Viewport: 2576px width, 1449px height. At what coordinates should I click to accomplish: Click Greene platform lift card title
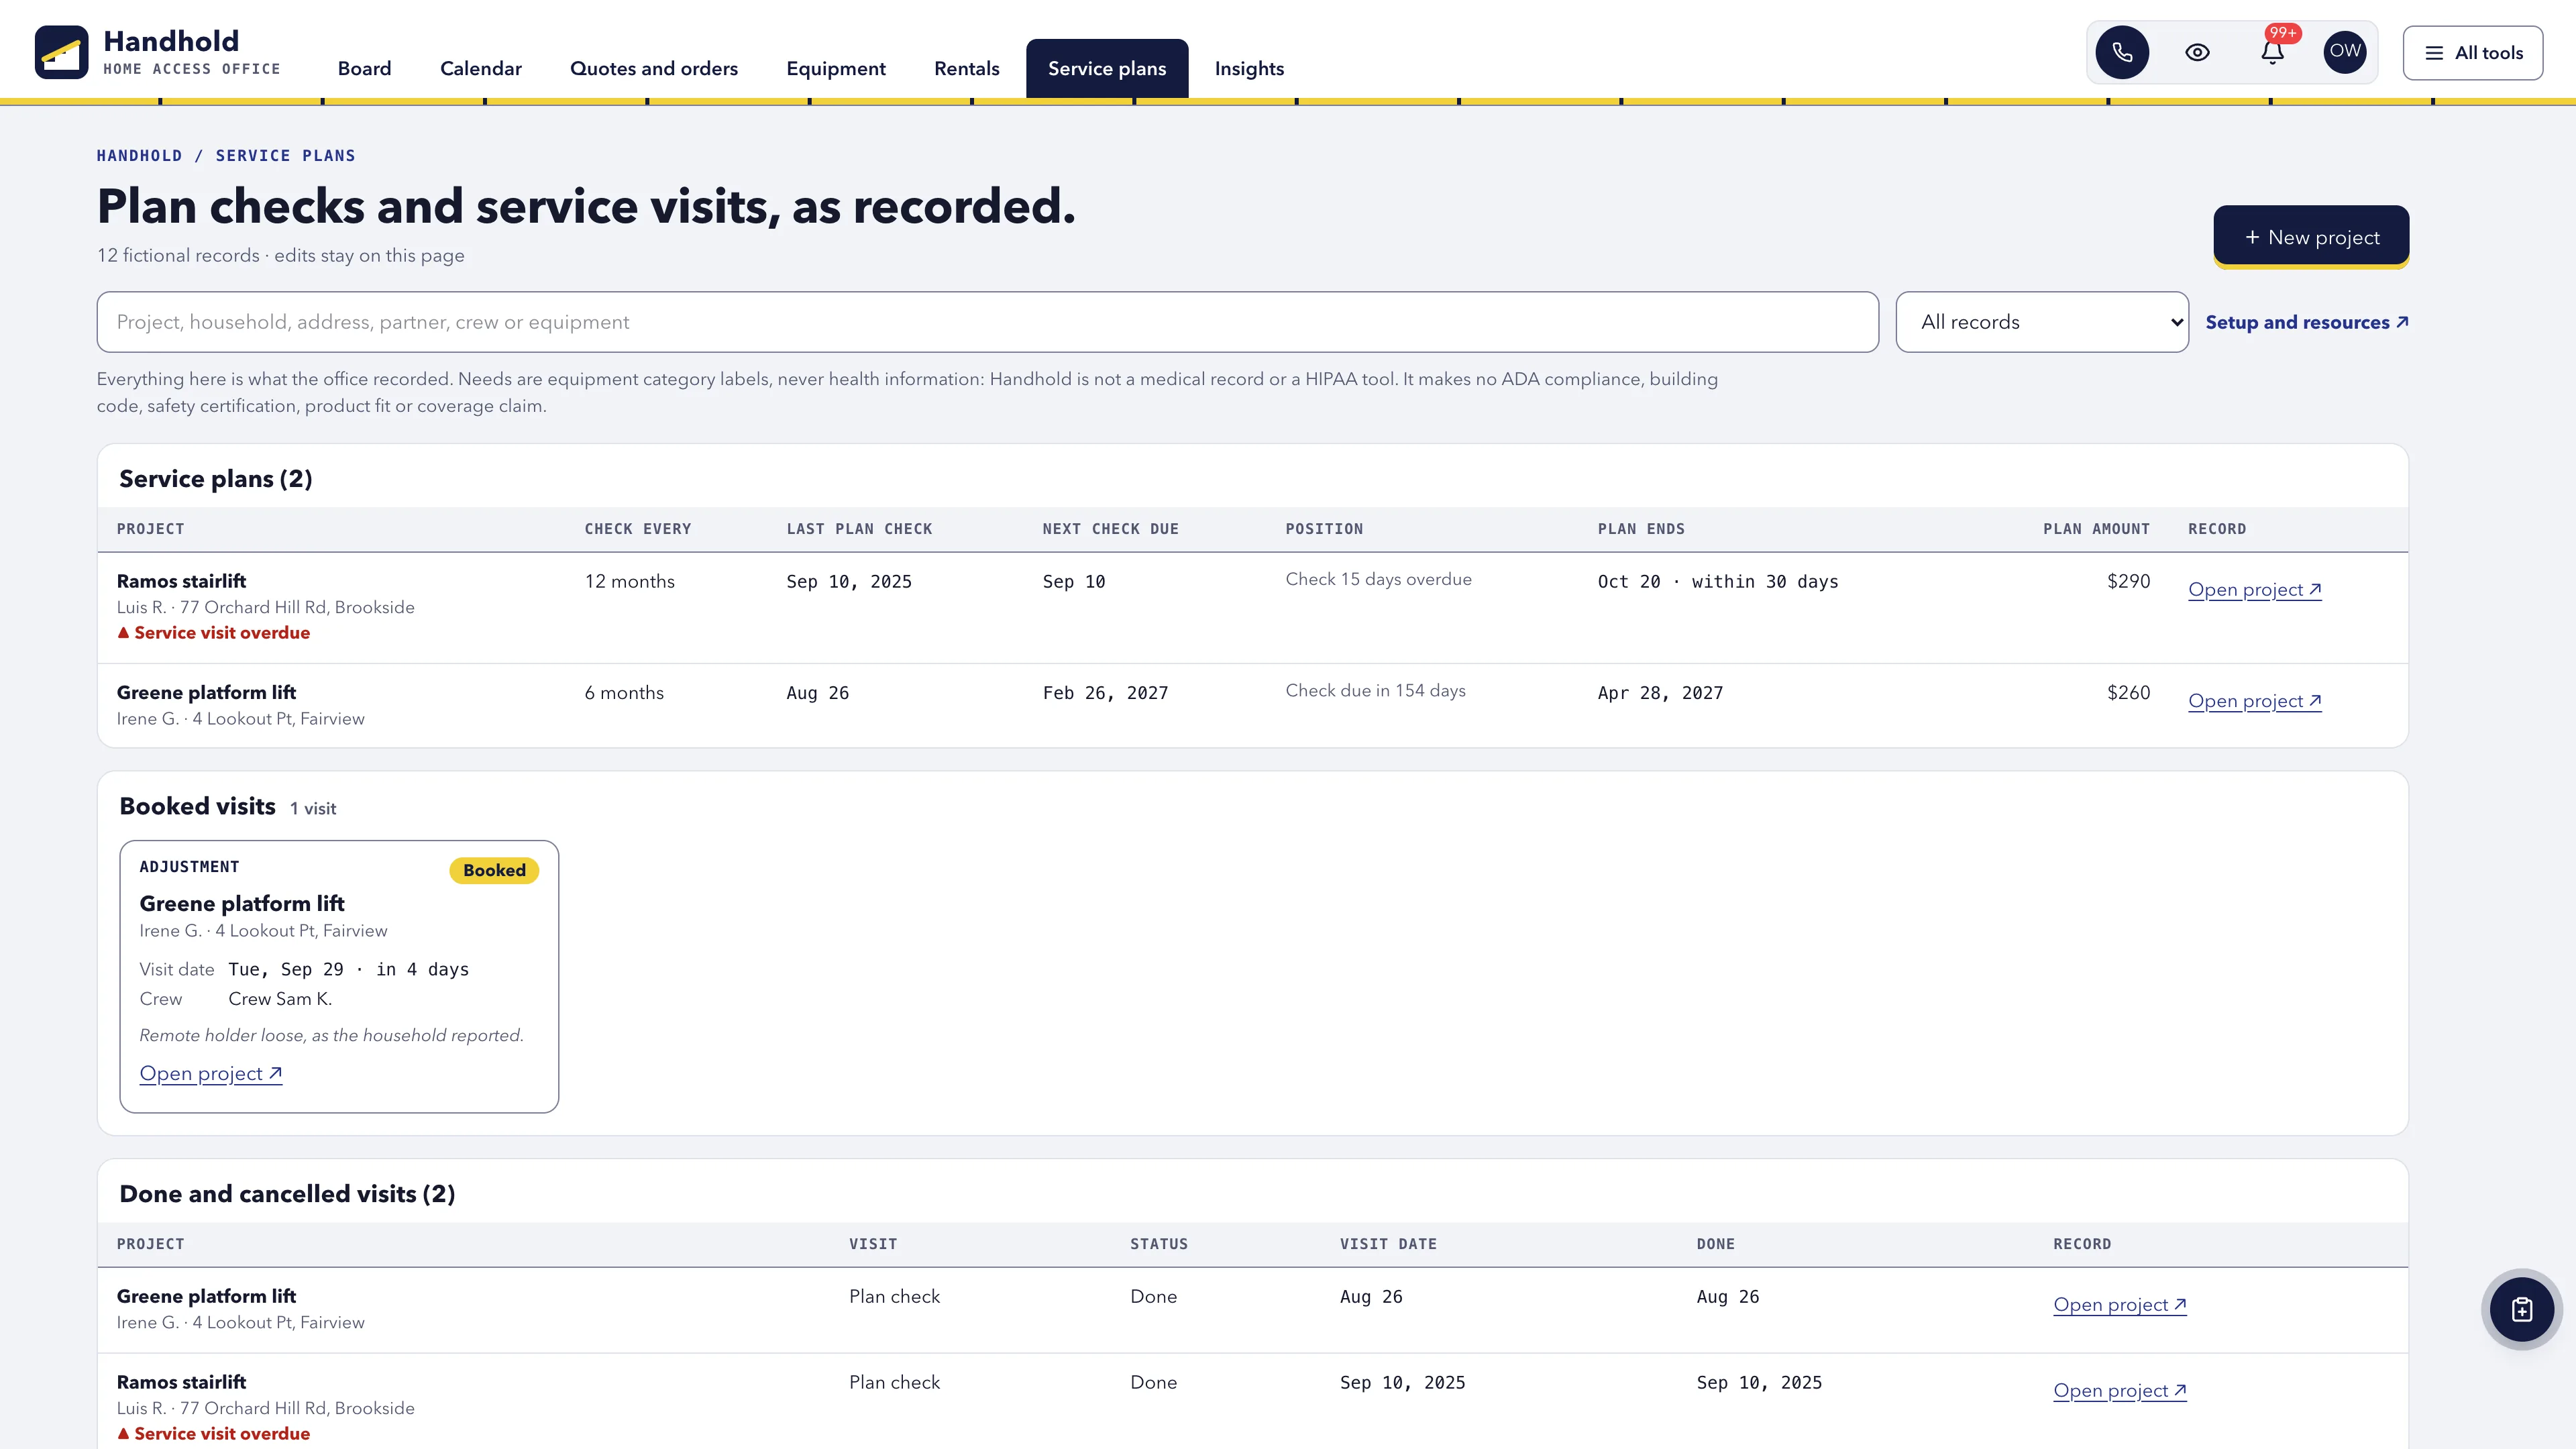(x=242, y=903)
